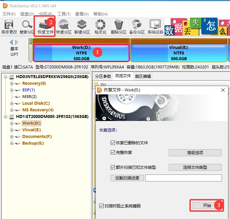230x219 pixels.
Task: Click the scan progress file path field
Action: point(183,178)
